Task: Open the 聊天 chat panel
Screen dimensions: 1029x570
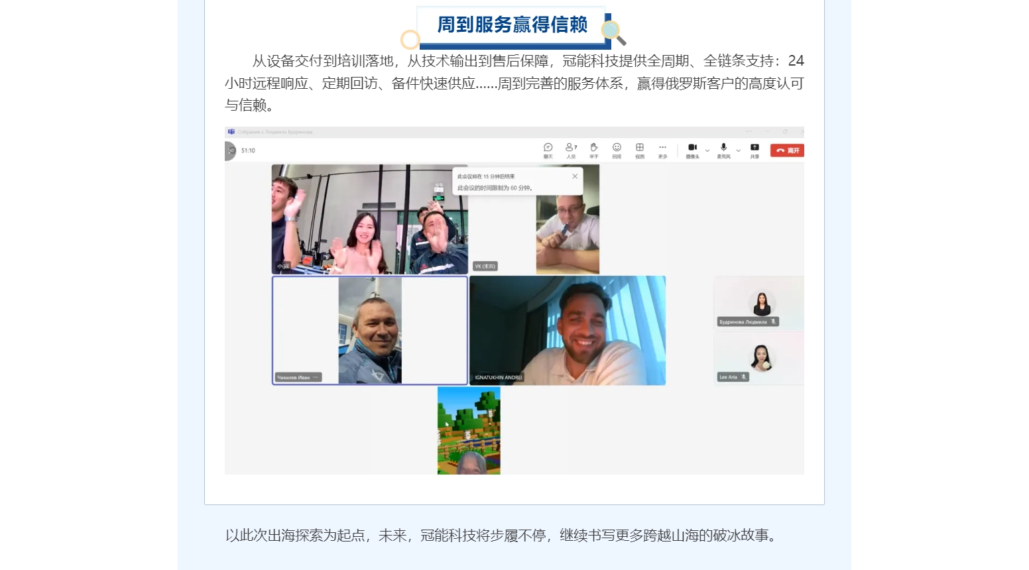Action: click(548, 147)
